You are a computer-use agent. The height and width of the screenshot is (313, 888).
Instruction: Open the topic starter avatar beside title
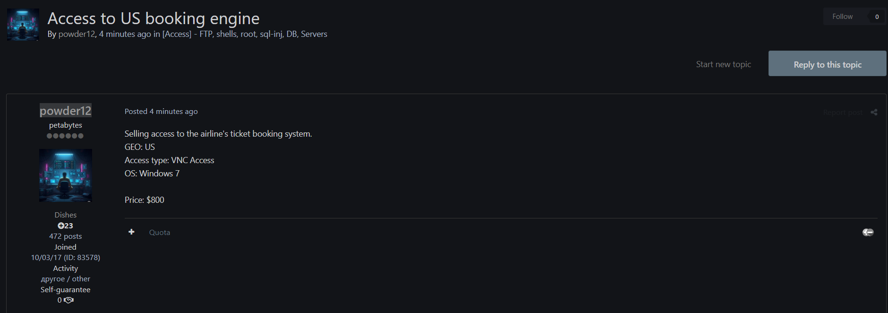[x=23, y=25]
